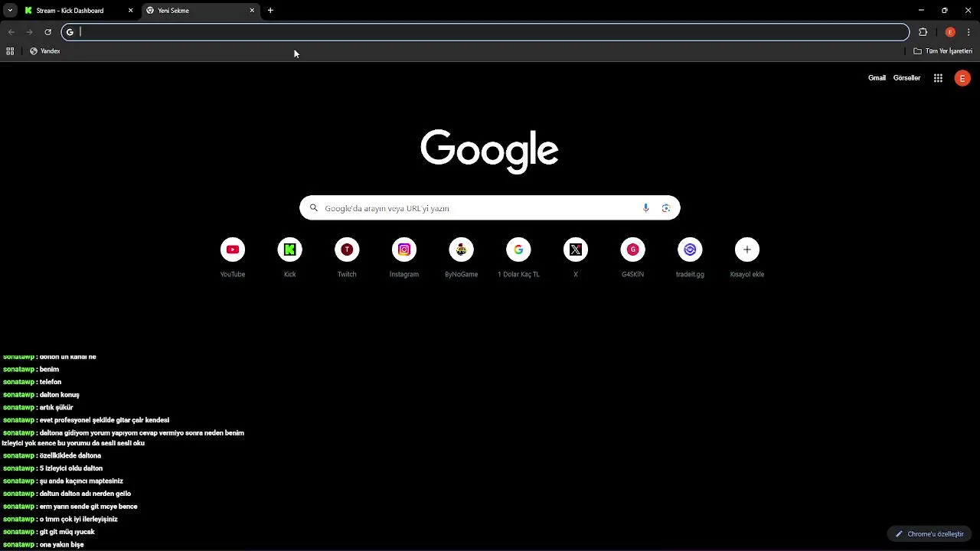
Task: Click the chat message 'artık şükür'
Action: [x=56, y=408]
